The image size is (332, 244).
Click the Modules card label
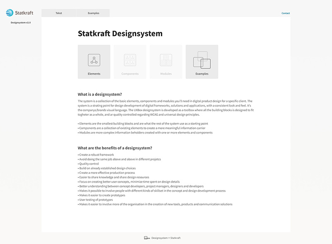tap(166, 74)
